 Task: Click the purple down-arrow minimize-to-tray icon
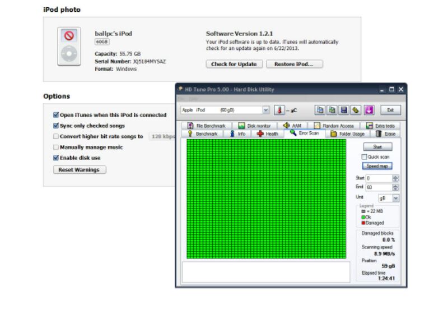(x=369, y=110)
